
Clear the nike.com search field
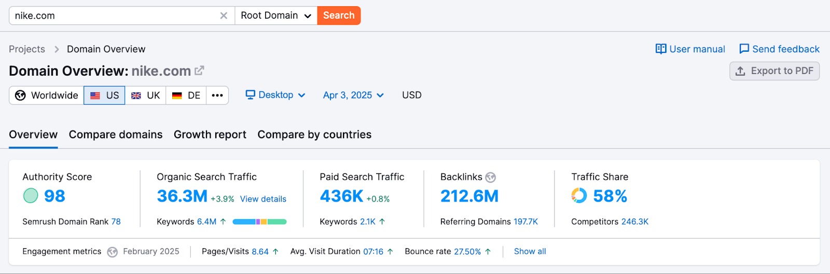point(224,16)
